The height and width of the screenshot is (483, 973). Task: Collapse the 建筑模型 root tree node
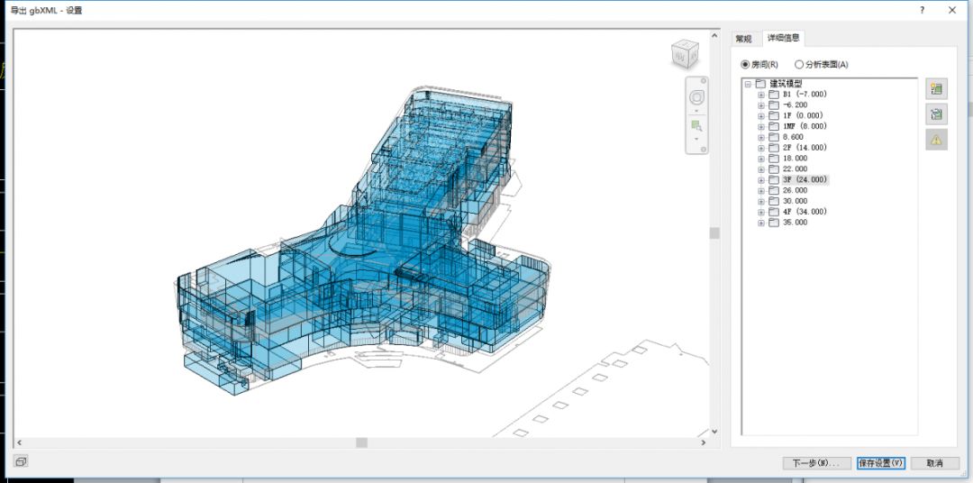[748, 84]
